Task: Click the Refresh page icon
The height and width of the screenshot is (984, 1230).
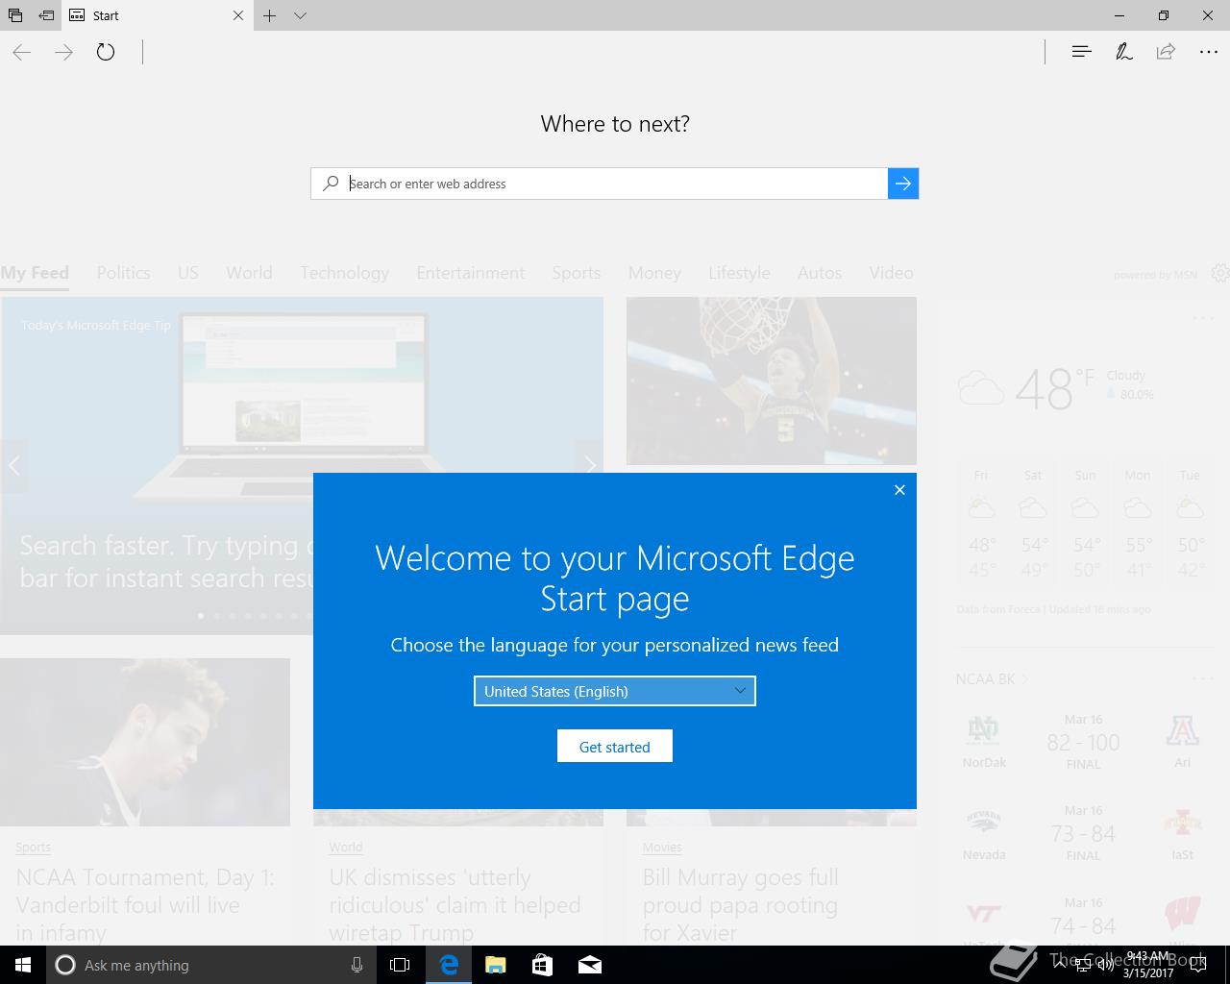Action: (106, 52)
